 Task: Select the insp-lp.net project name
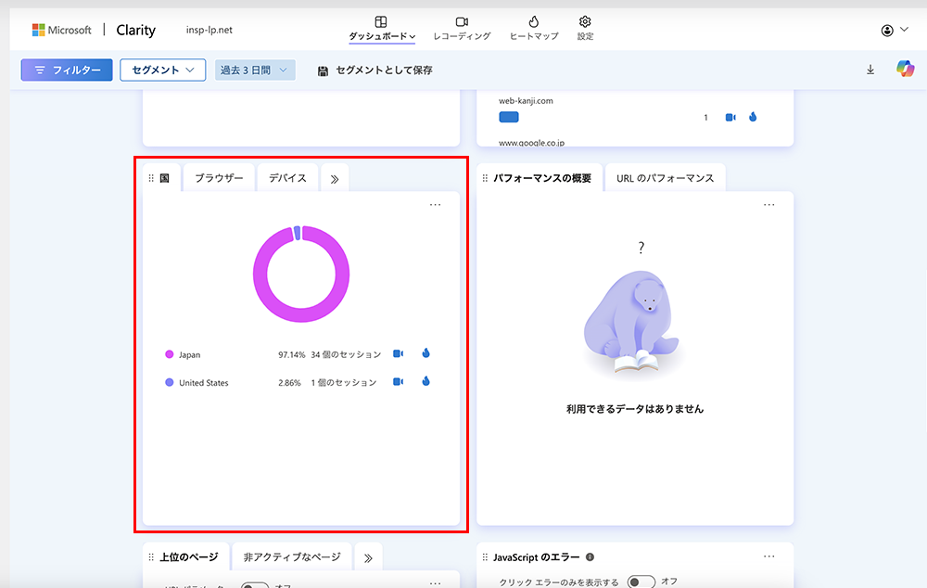[x=210, y=31]
